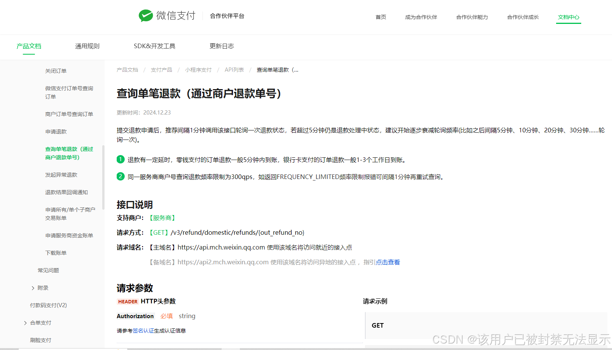Open 常见问题 sidebar item
This screenshot has width=612, height=350.
click(x=48, y=270)
